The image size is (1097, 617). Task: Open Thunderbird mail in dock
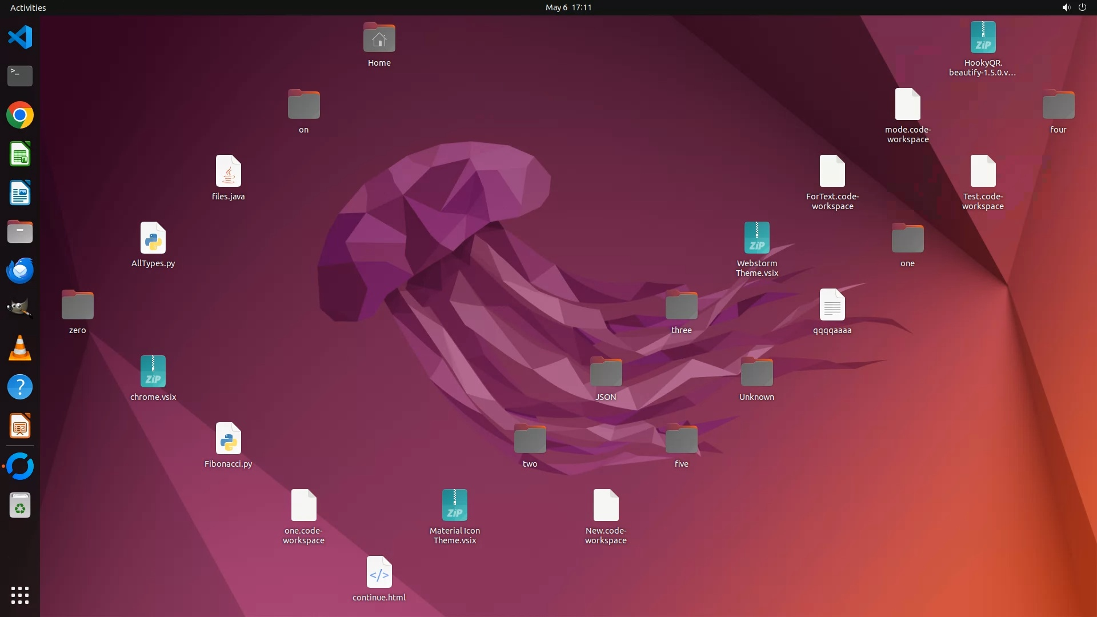pos(20,270)
